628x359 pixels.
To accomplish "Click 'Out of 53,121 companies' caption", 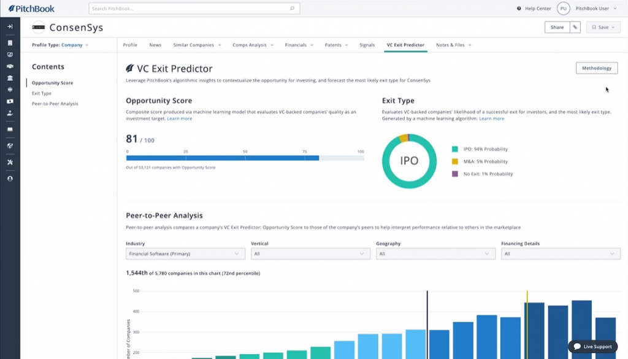I will pyautogui.click(x=170, y=168).
